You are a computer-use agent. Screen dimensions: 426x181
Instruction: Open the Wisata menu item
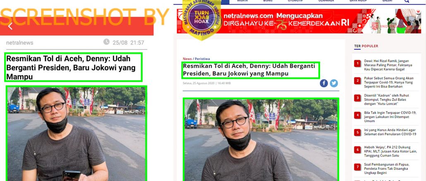[x=242, y=1]
